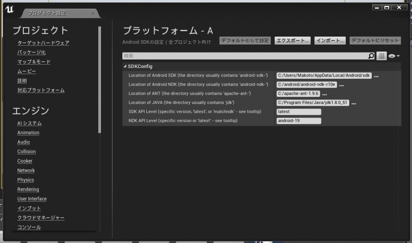Click the 'Location of JAVA' label
412x243 pixels.
tap(181, 102)
